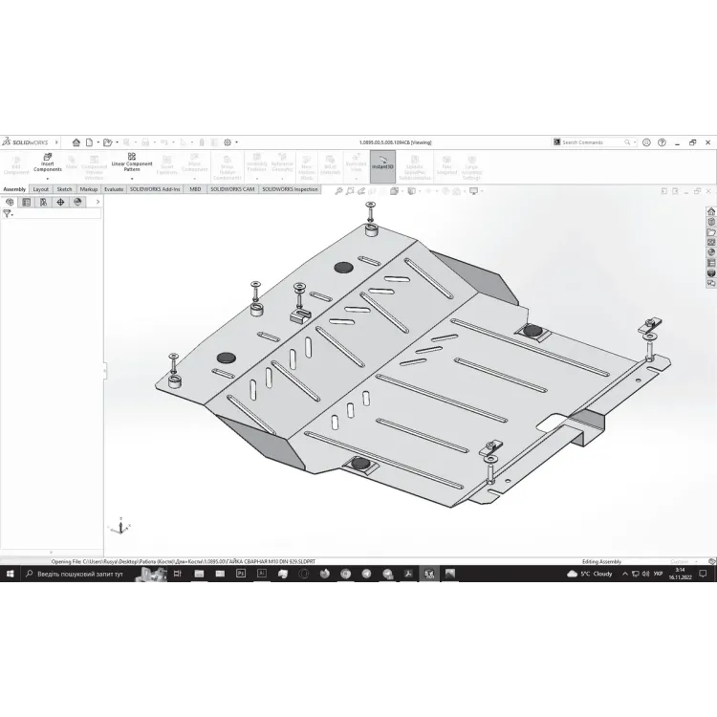Open the SOLIDWORKS Inspection tab
Image resolution: width=717 pixels, height=717 pixels.
(290, 189)
